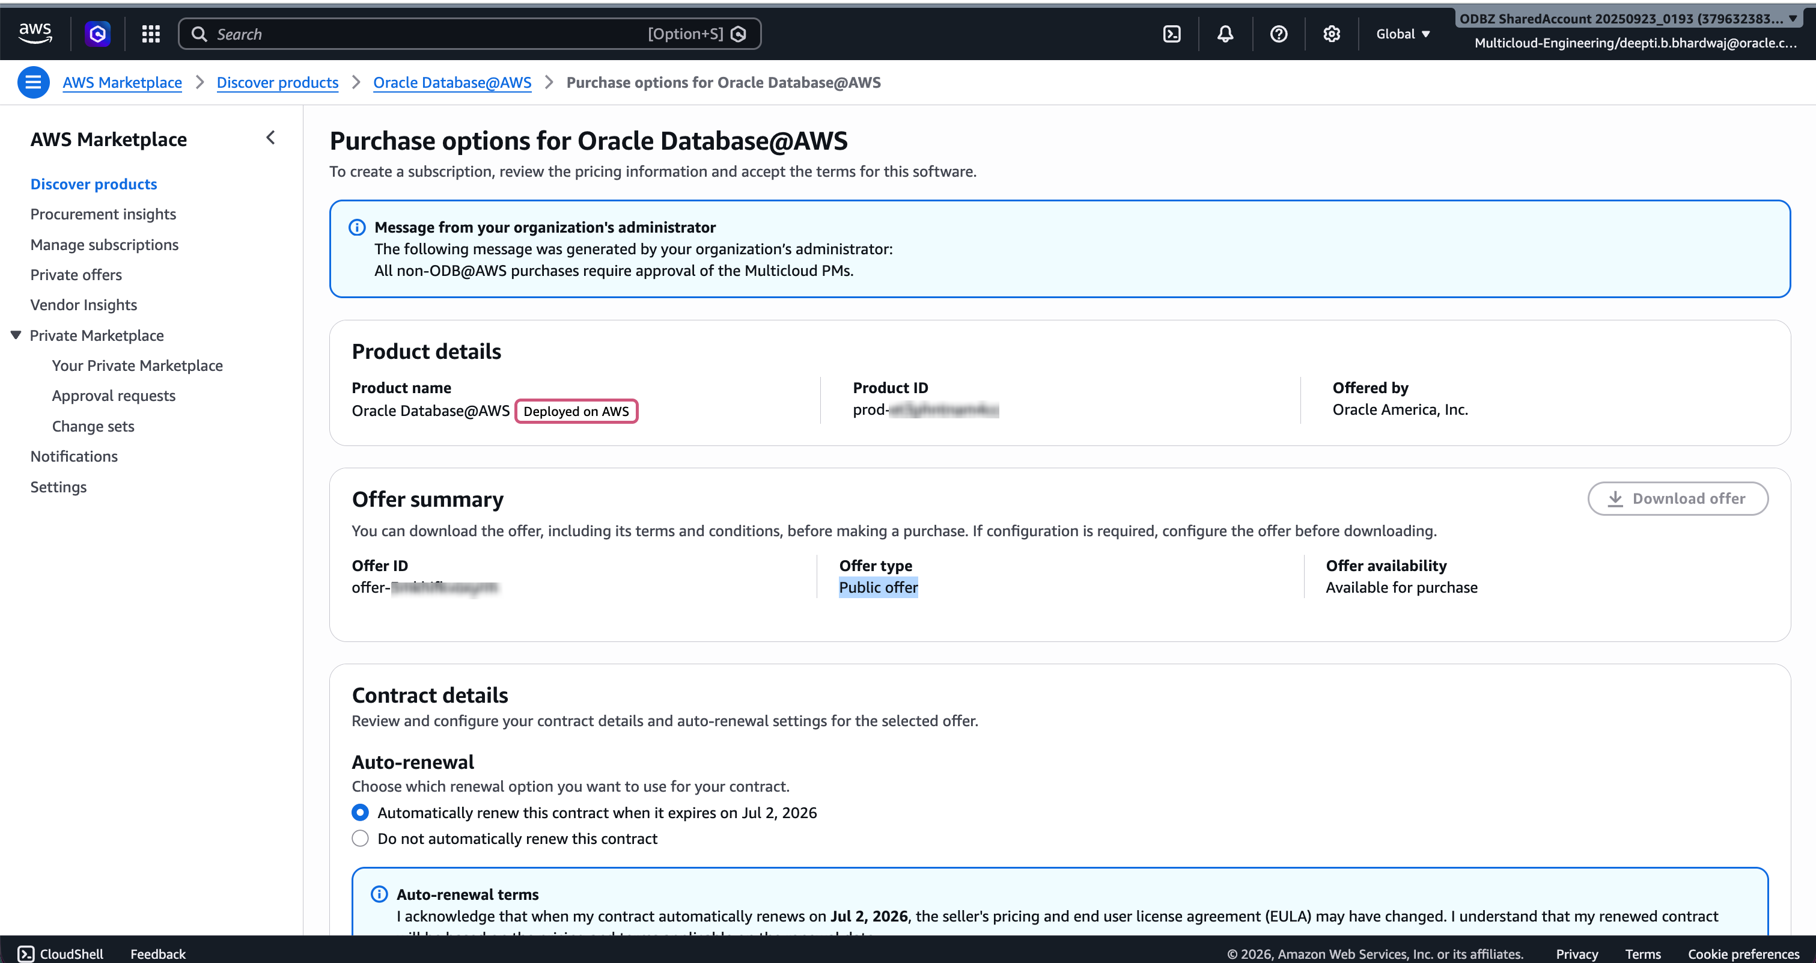Toggle the blue hamburger navigation icon
This screenshot has width=1816, height=963.
[33, 82]
